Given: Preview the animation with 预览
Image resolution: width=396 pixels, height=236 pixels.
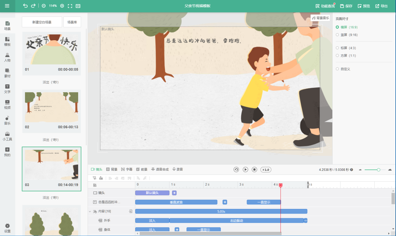Looking at the screenshot, I should pyautogui.click(x=364, y=6).
